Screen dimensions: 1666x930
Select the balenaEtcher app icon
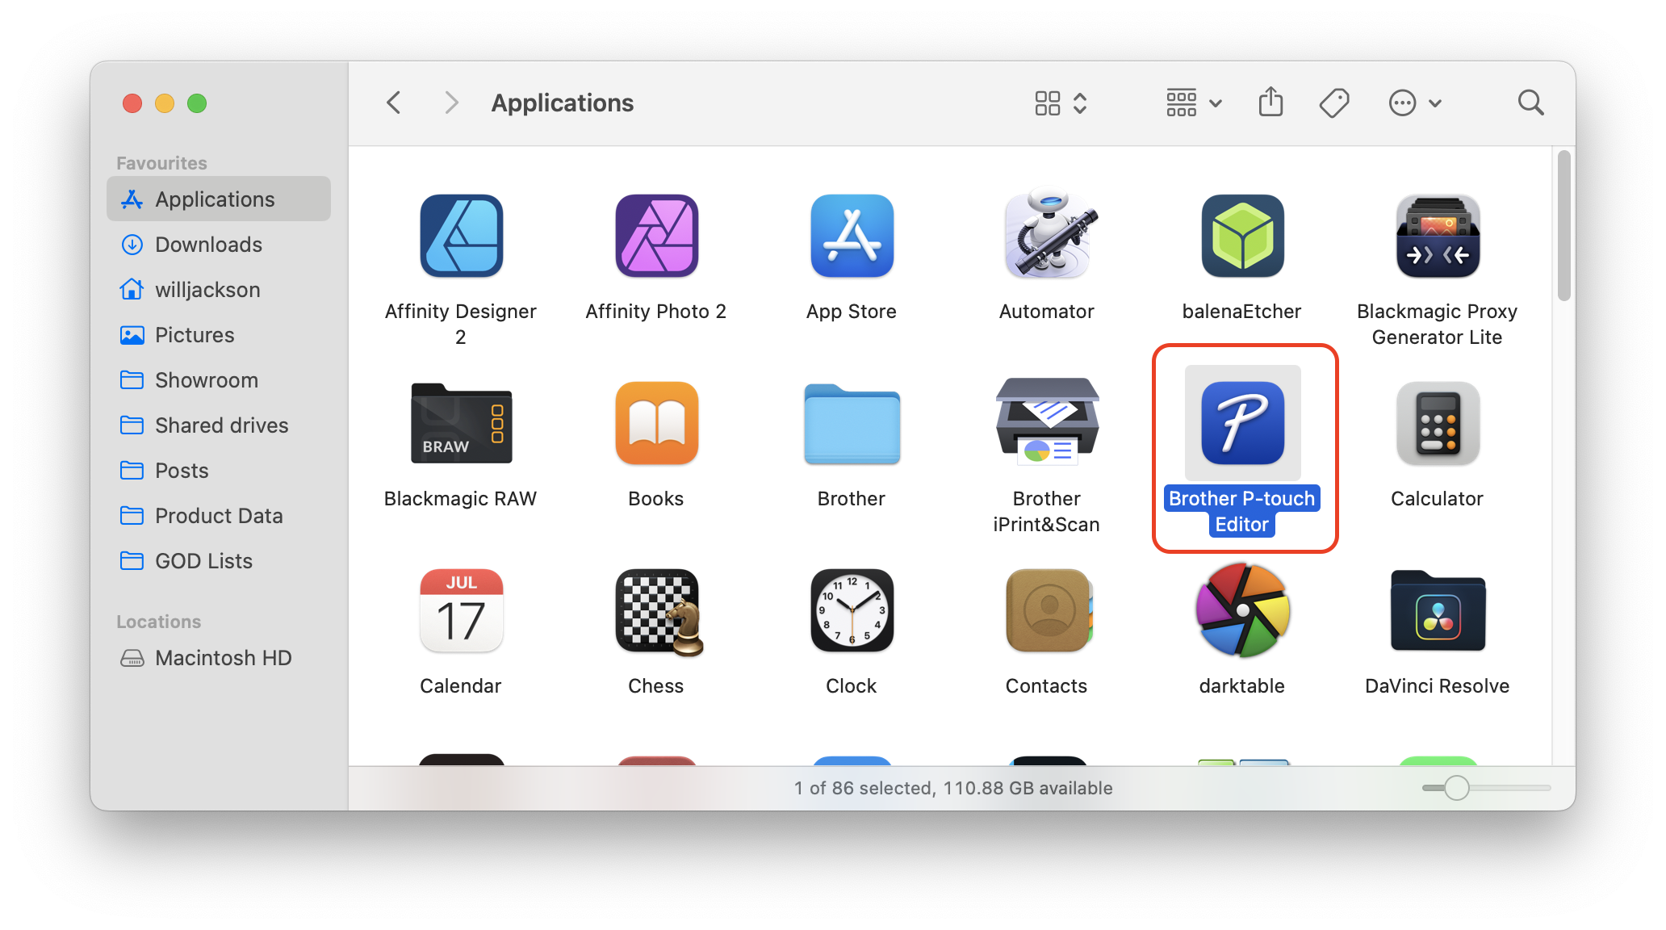pos(1242,236)
